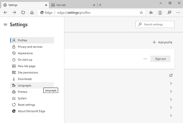Click the Reset settings icon
This screenshot has width=183, height=123.
coord(14,105)
